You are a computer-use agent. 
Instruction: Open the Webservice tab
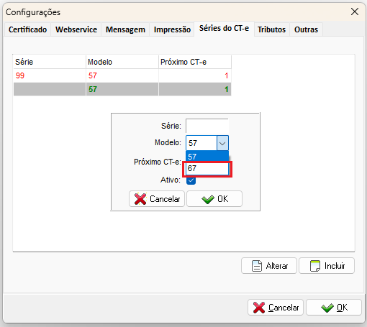pyautogui.click(x=76, y=29)
